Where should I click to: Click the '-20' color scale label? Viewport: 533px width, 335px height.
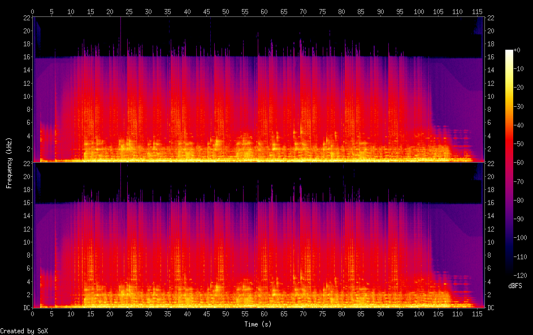click(x=518, y=88)
